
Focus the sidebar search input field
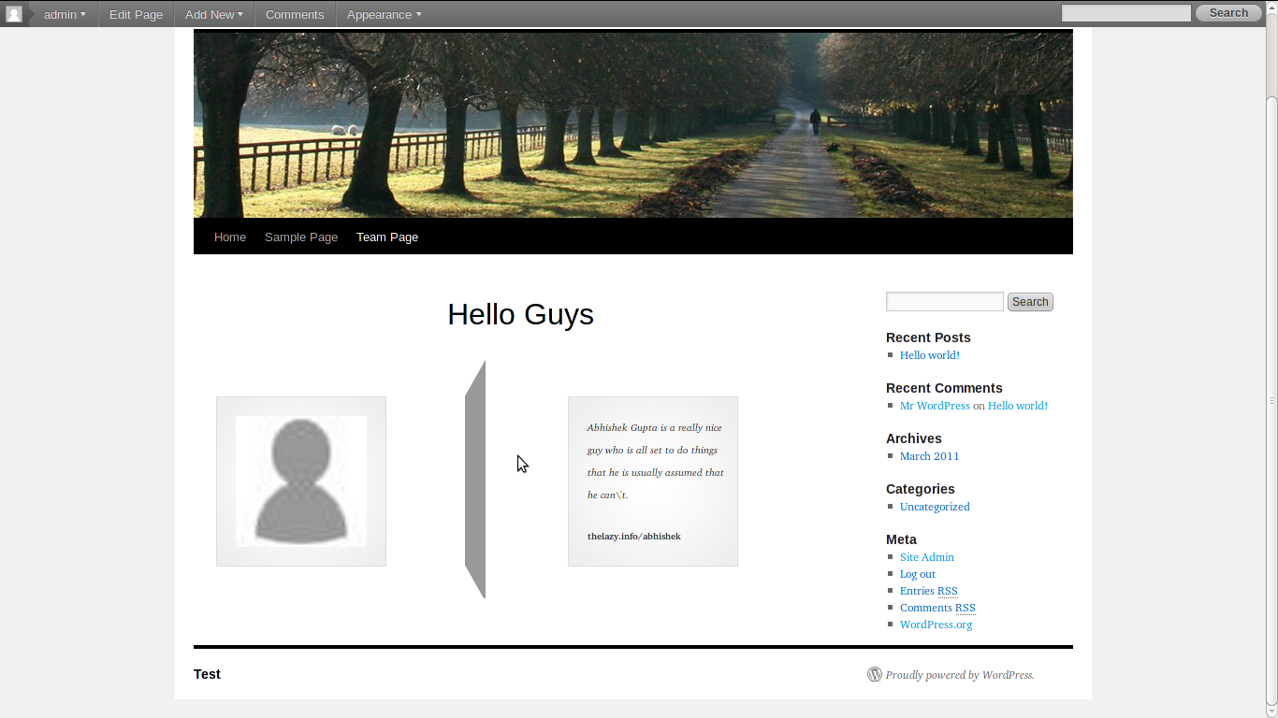[945, 301]
